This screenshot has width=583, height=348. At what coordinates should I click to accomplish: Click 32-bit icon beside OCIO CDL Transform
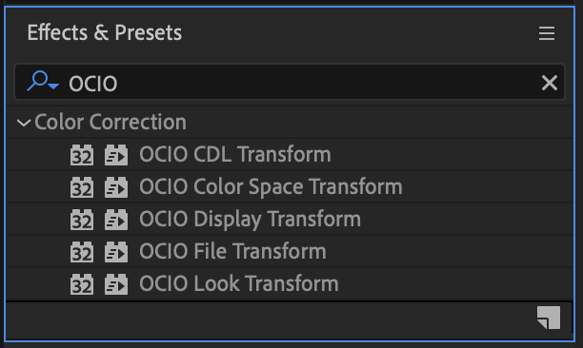(x=82, y=155)
